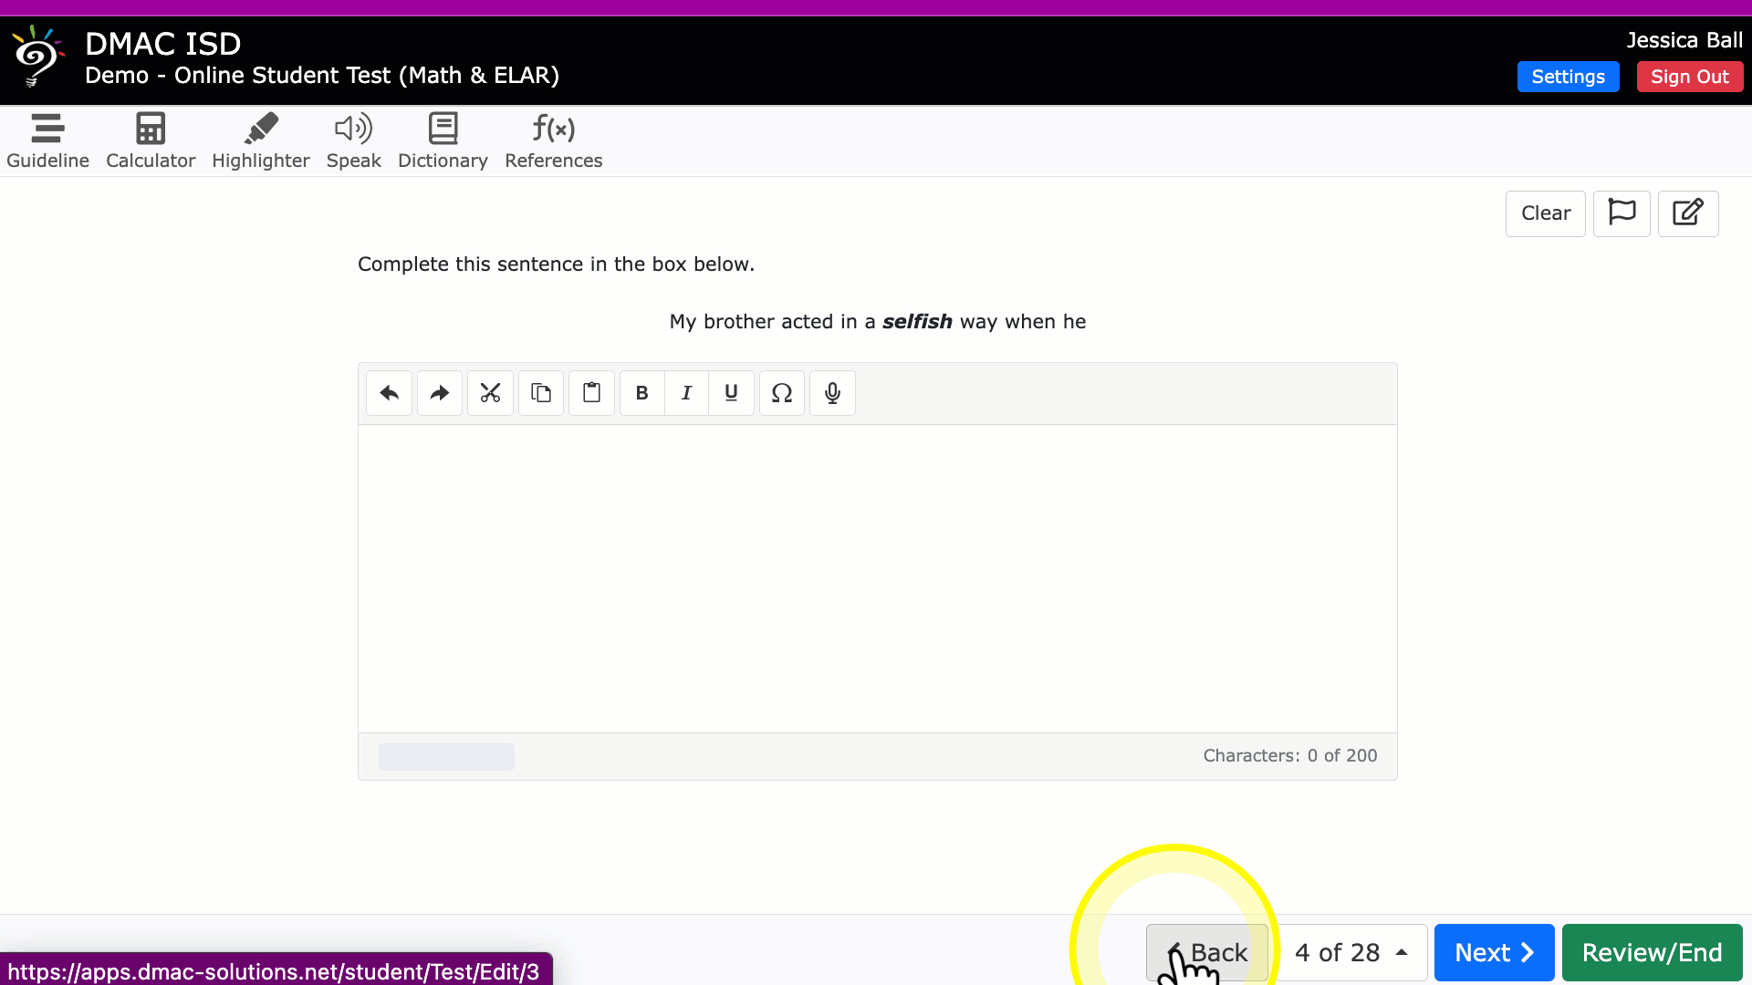1752x985 pixels.
Task: Open the notes pencil icon
Action: click(x=1688, y=213)
